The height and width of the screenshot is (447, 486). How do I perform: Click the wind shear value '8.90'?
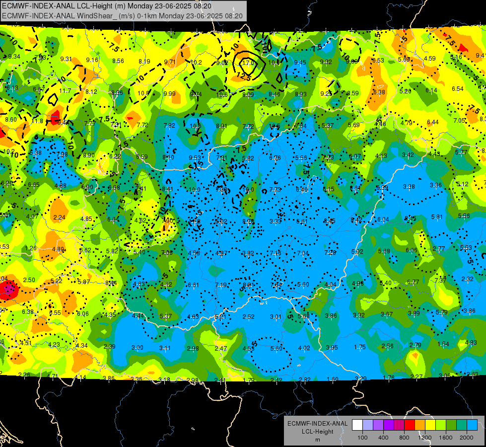pos(89,155)
